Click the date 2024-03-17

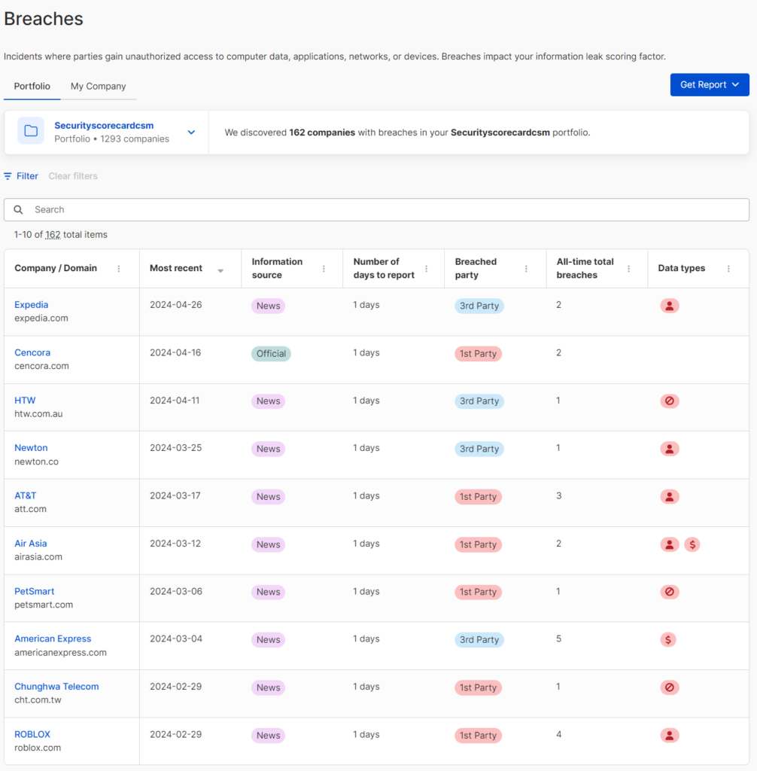(175, 495)
